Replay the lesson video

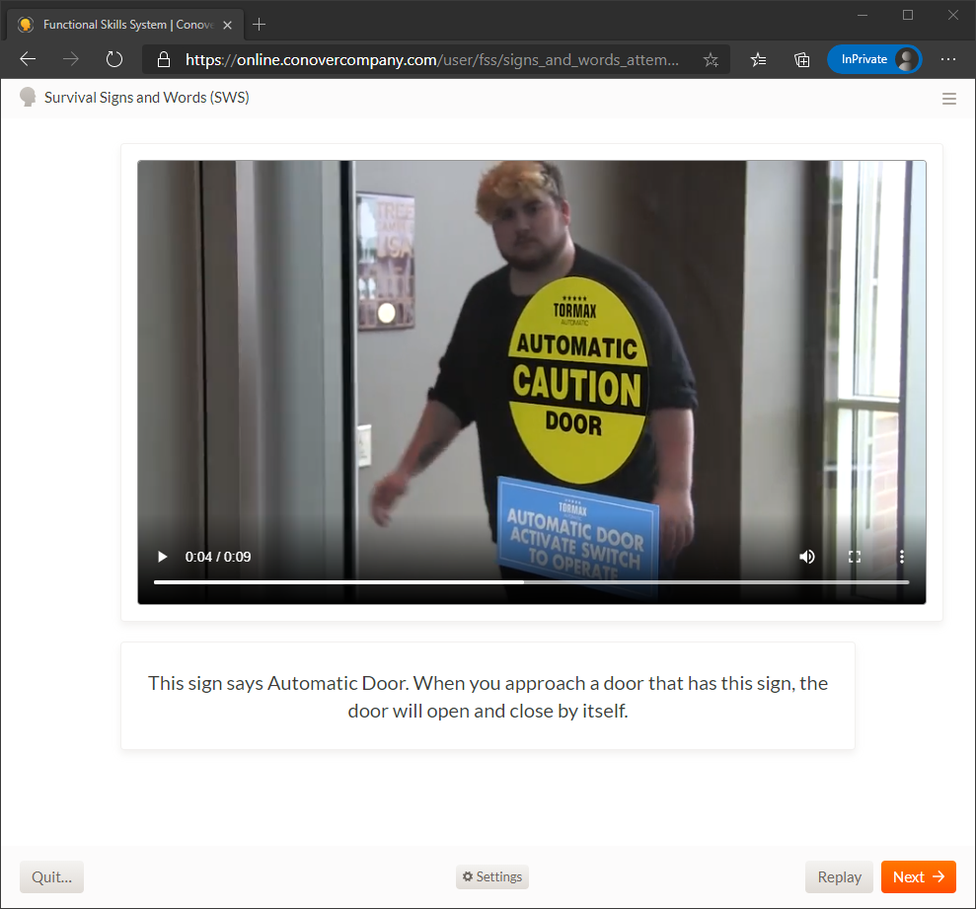(x=839, y=876)
